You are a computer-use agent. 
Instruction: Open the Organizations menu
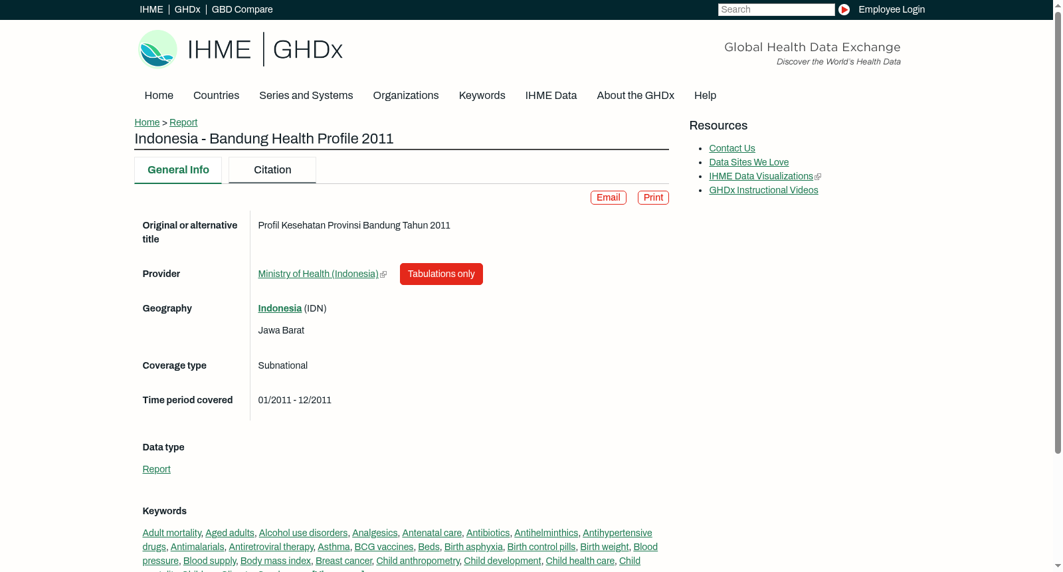click(x=406, y=96)
